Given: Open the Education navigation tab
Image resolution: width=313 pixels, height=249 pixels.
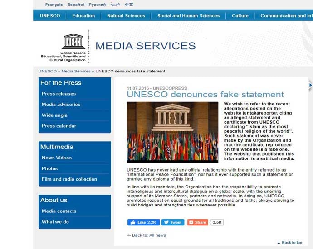Looking at the screenshot, I should tap(83, 16).
